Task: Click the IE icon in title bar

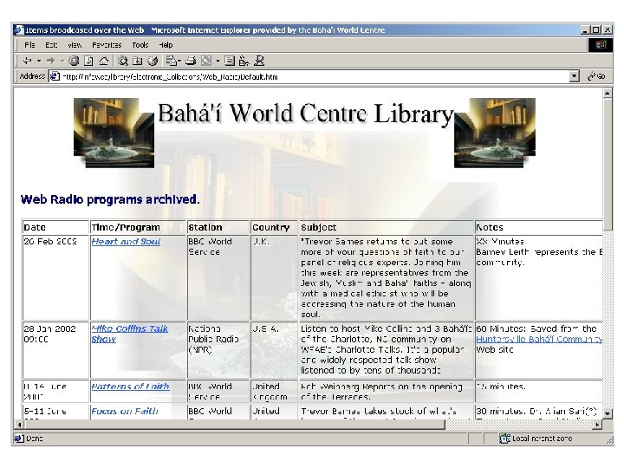Action: pos(19,29)
